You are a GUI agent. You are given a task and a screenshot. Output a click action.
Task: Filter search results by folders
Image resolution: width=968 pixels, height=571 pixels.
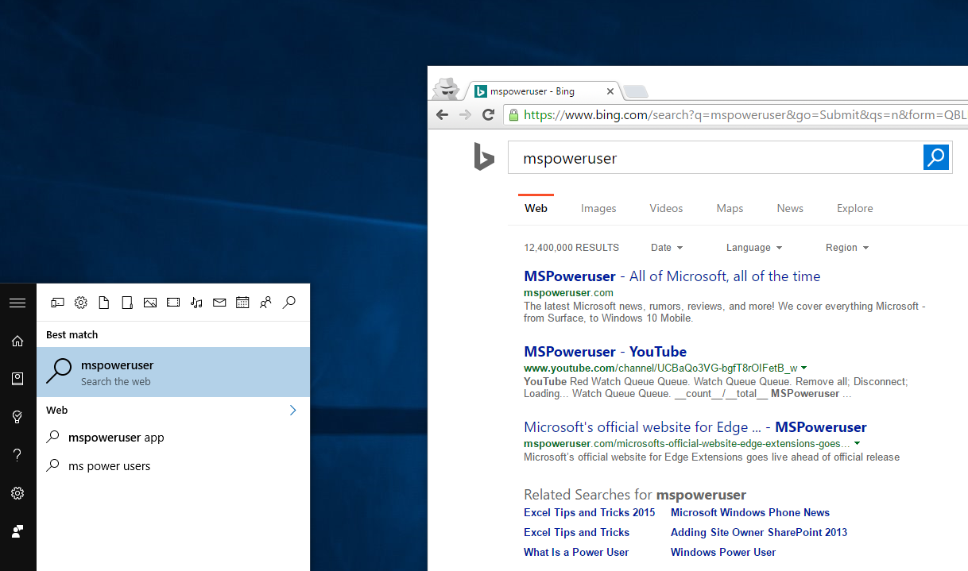tap(126, 303)
